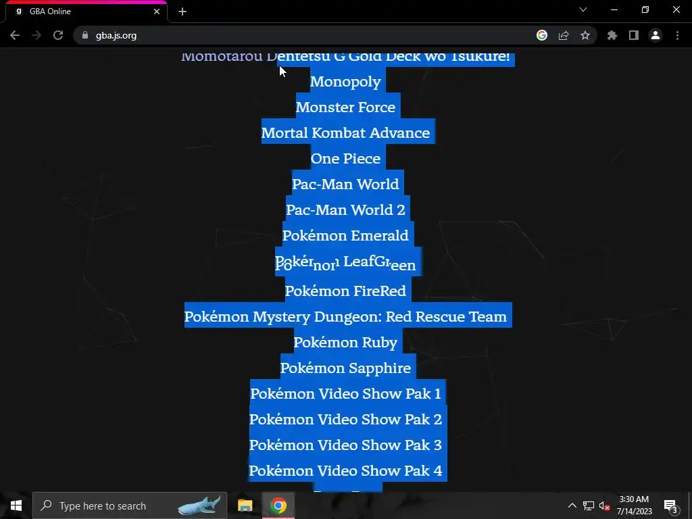Play Pokémon Ruby
This screenshot has width=692, height=519.
[345, 343]
